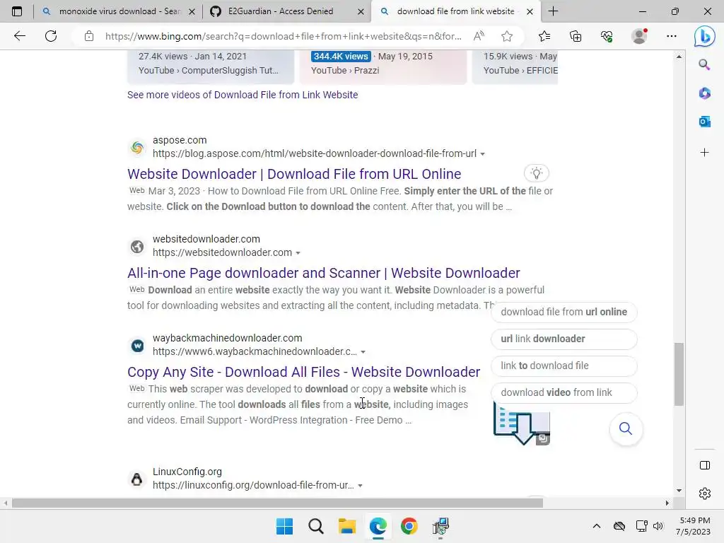Select suggestion url link downloader
724x543 pixels.
[564, 339]
